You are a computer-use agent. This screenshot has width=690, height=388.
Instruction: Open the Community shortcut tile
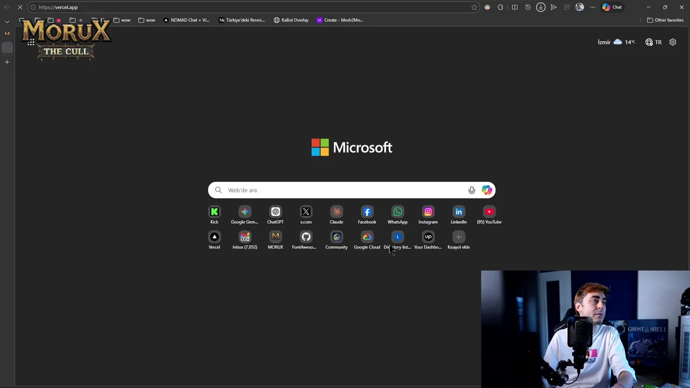[336, 240]
